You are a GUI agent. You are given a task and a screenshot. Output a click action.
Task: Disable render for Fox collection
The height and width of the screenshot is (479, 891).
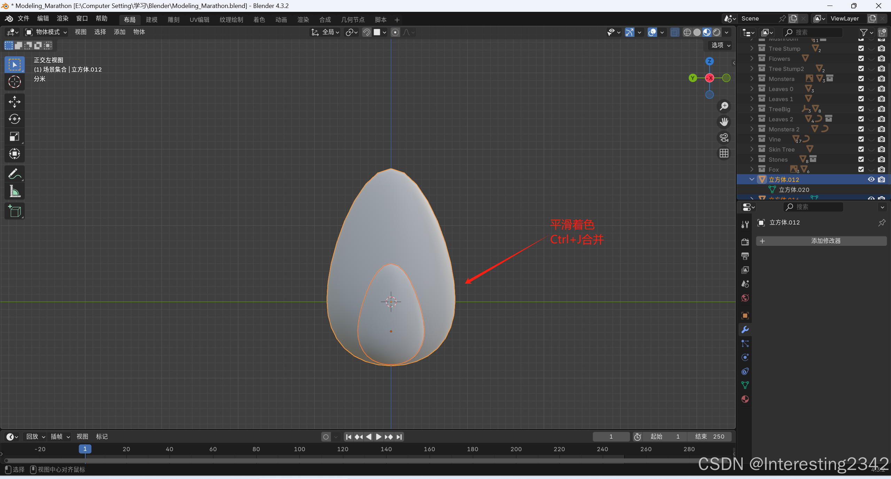point(881,170)
